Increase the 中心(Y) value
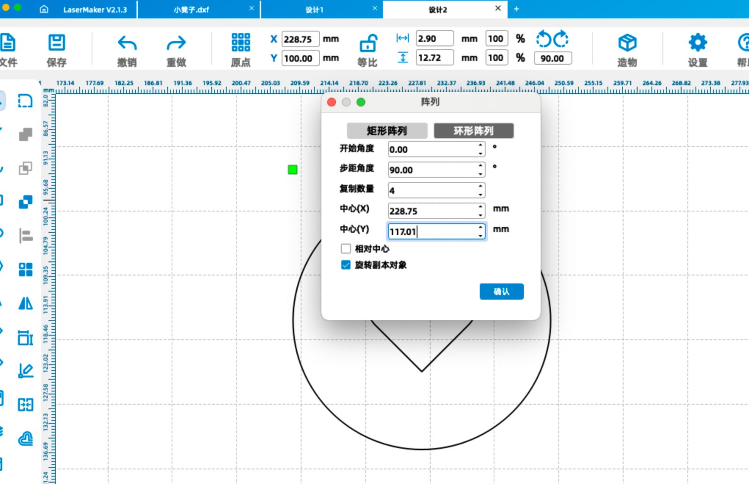Screen dimensions: 749x484 481,228
